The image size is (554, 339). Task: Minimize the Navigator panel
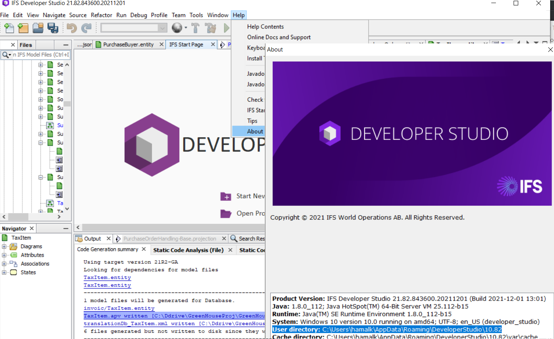pos(66,228)
